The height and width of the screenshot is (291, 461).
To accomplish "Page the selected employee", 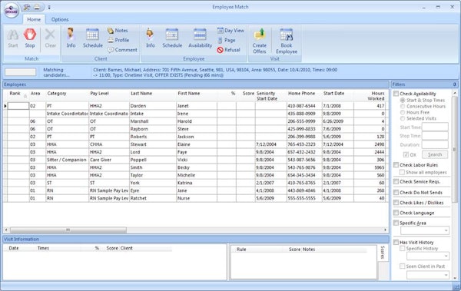I will [227, 40].
